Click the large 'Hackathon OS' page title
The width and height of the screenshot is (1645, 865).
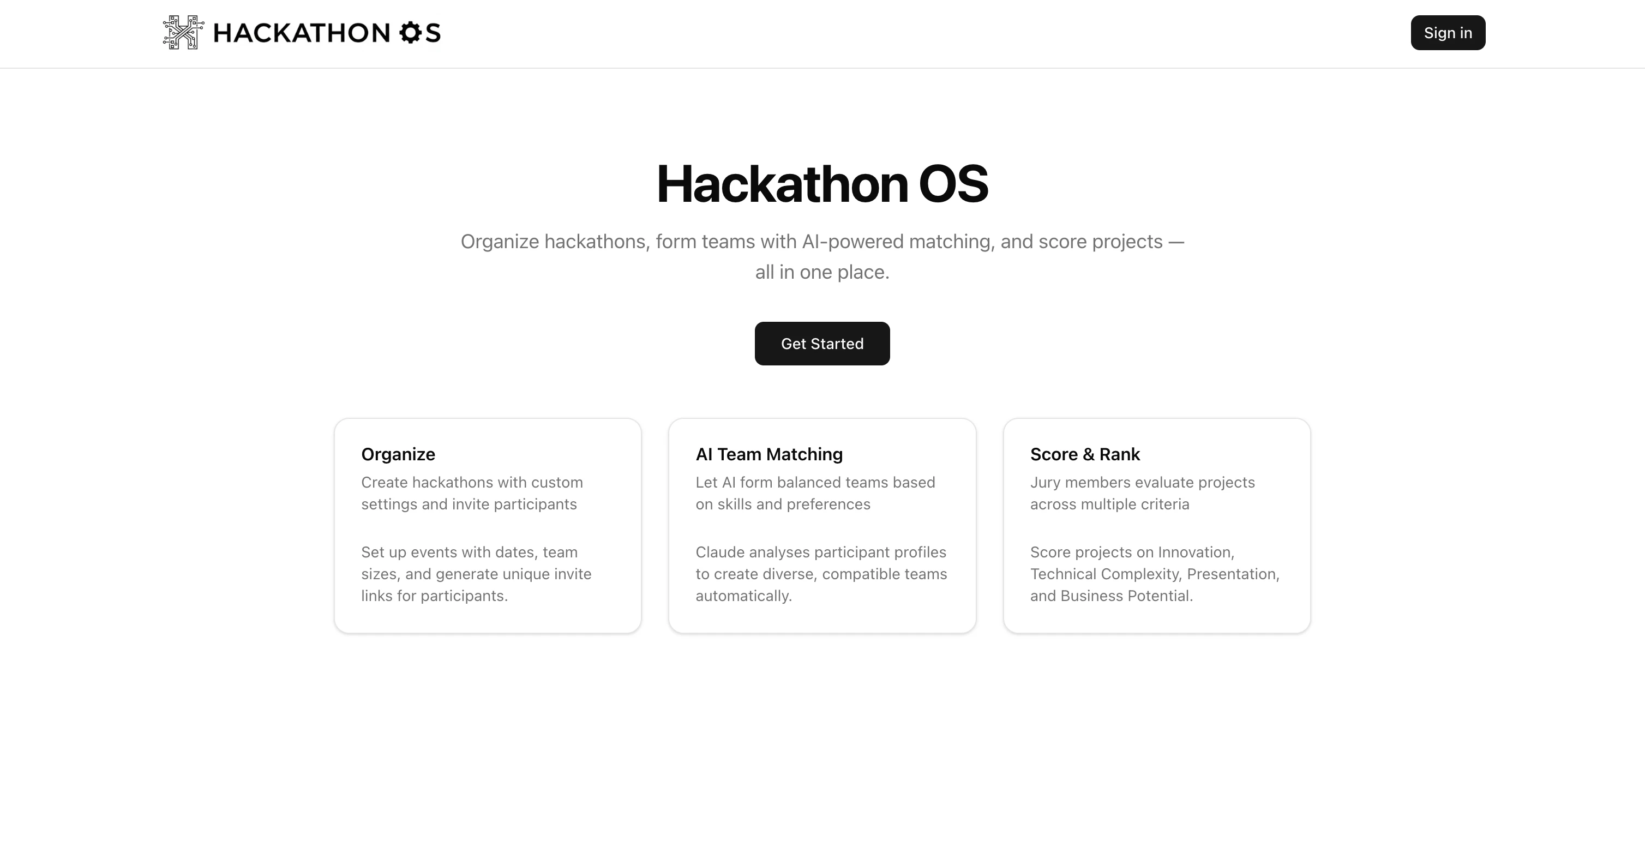[x=822, y=184]
